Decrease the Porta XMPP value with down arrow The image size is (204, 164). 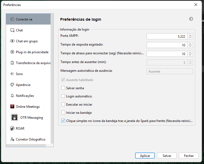pyautogui.click(x=190, y=38)
